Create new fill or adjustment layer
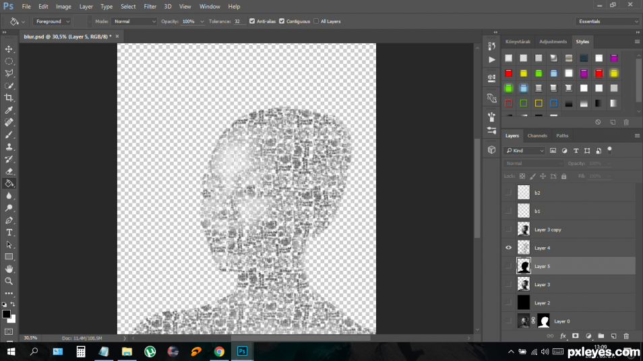 pos(588,336)
